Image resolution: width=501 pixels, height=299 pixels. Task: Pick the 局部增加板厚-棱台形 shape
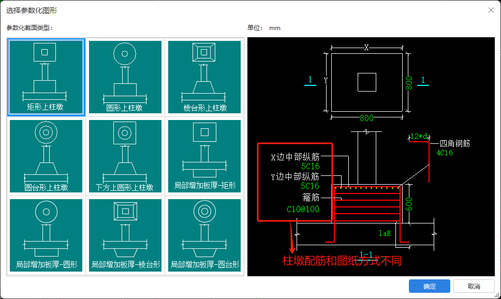click(125, 235)
